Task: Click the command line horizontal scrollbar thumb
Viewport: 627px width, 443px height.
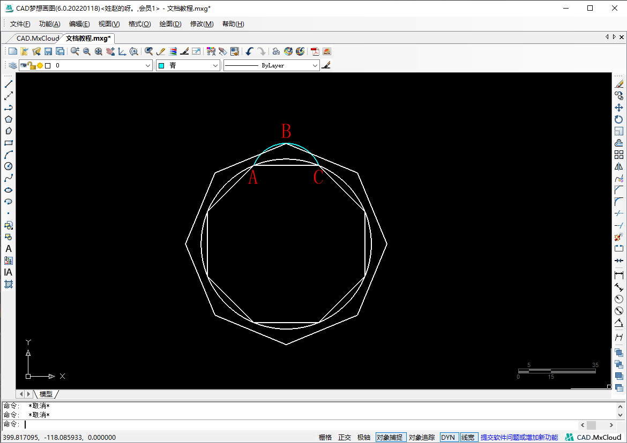Action: pos(592,425)
